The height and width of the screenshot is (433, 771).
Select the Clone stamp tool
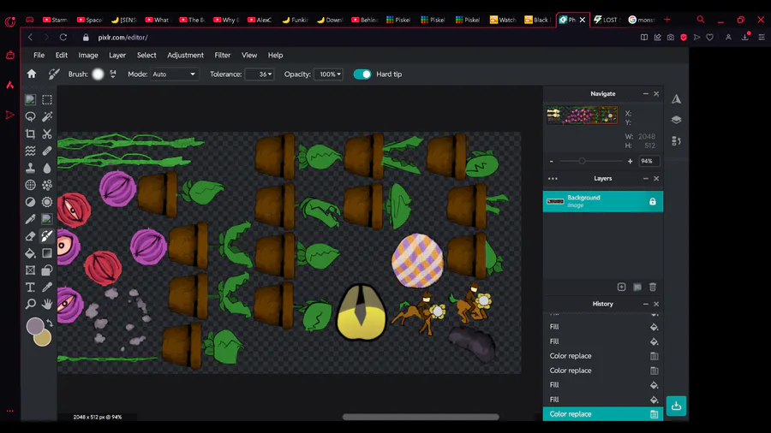coord(30,168)
